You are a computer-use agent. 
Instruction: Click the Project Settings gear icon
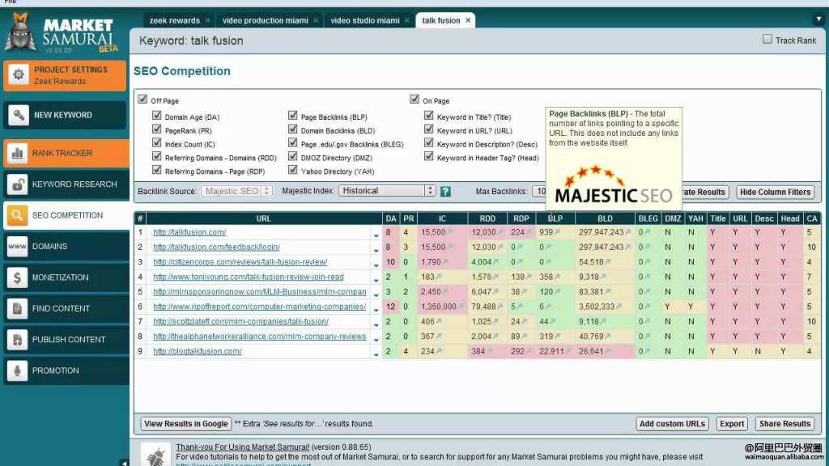coord(18,75)
